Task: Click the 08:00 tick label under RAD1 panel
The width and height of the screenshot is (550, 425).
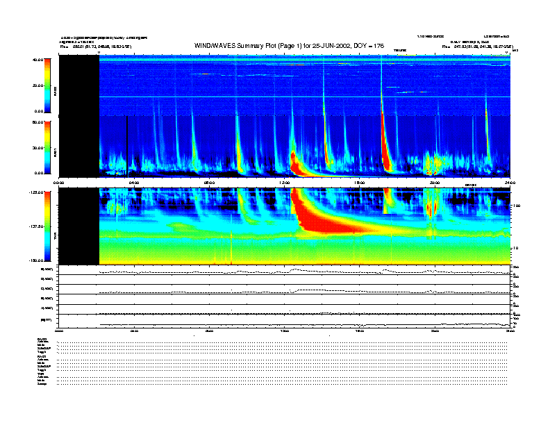Action: click(x=209, y=183)
